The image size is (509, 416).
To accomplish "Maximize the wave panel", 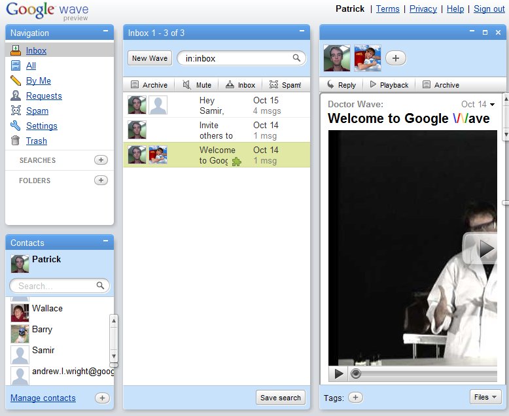I will click(x=485, y=33).
